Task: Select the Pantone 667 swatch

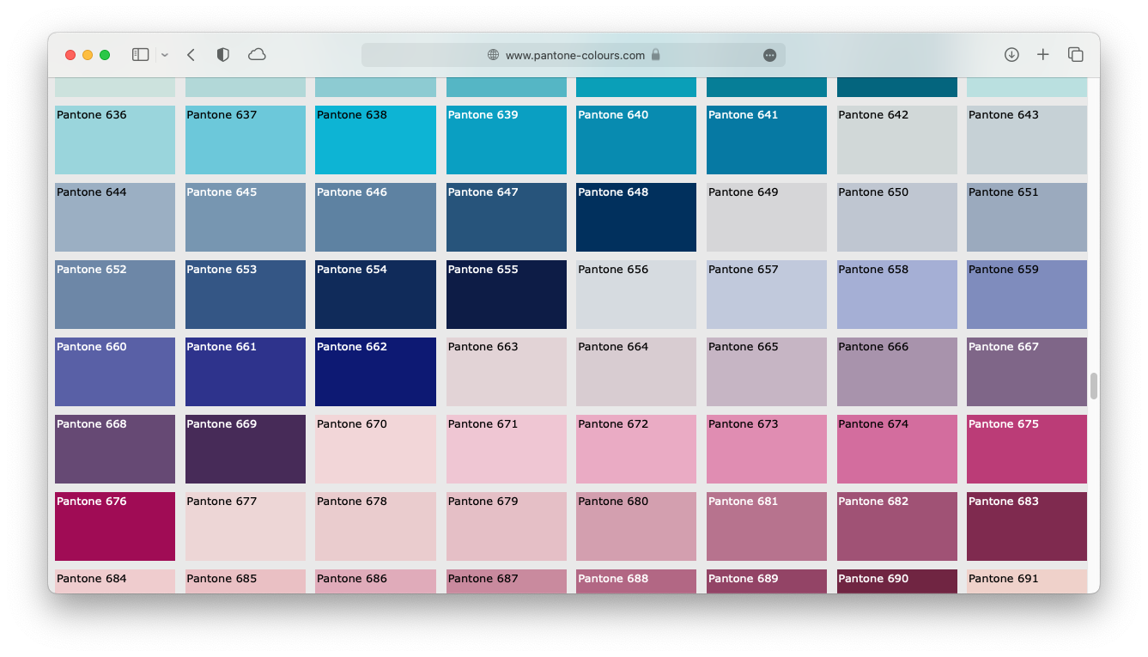Action: (x=1027, y=372)
